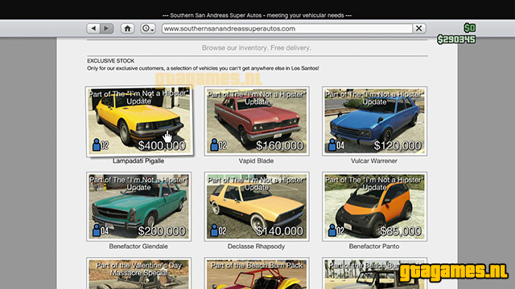Click the Vapid Blade name label
The width and height of the screenshot is (515, 289).
(256, 161)
